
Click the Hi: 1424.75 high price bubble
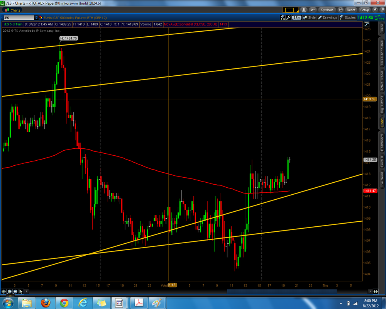point(69,38)
